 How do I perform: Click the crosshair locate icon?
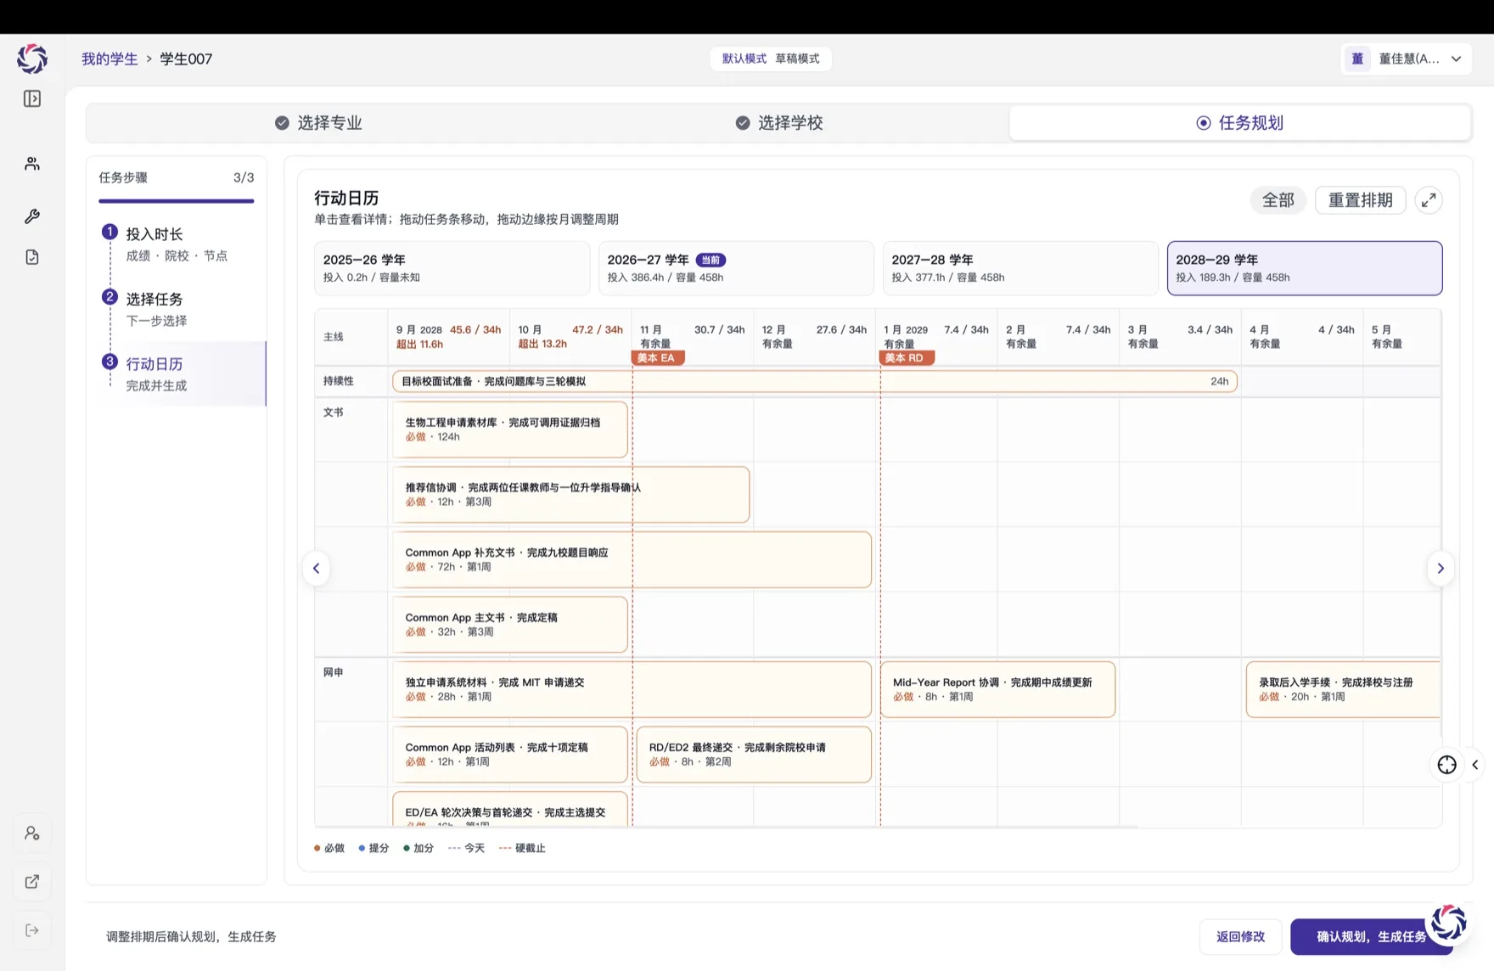pos(1447,765)
